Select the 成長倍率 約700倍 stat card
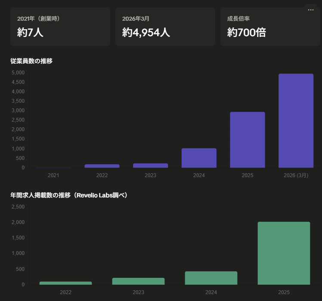The image size is (322, 301). pos(270,27)
